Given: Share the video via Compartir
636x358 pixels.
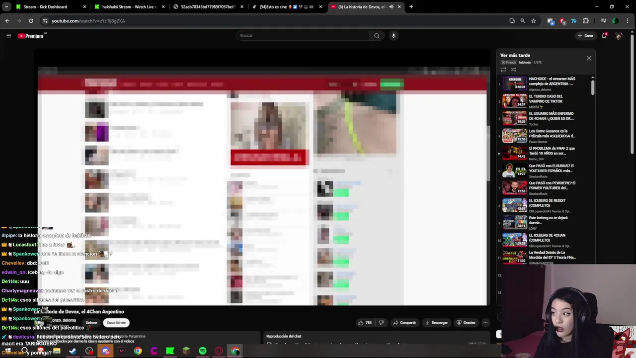Looking at the screenshot, I should [404, 323].
